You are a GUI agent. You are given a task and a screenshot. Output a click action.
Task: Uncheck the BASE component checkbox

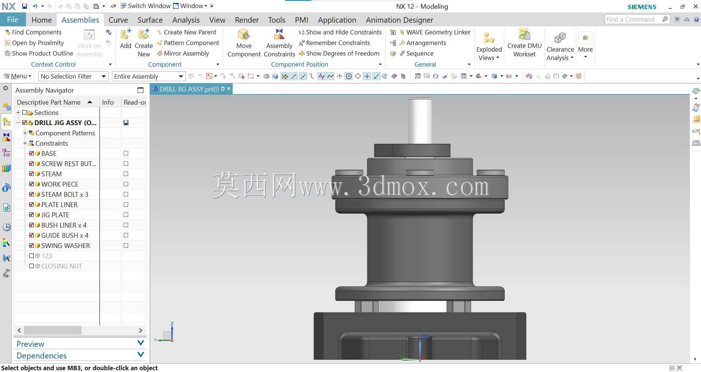31,153
